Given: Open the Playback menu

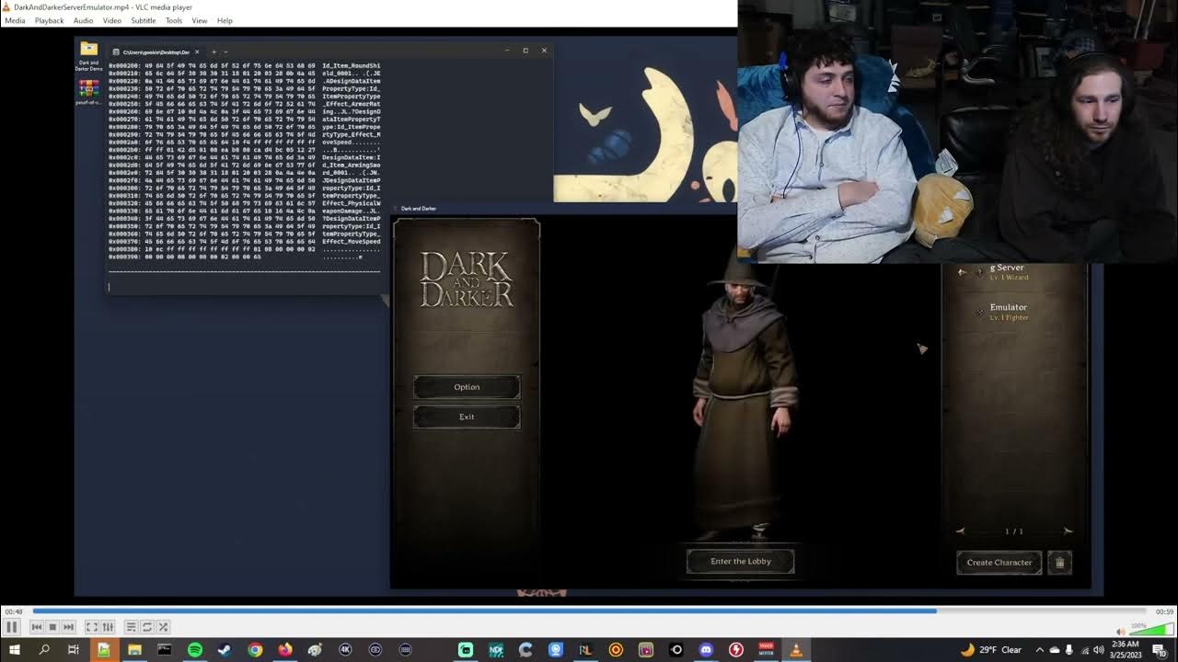Looking at the screenshot, I should pos(50,20).
